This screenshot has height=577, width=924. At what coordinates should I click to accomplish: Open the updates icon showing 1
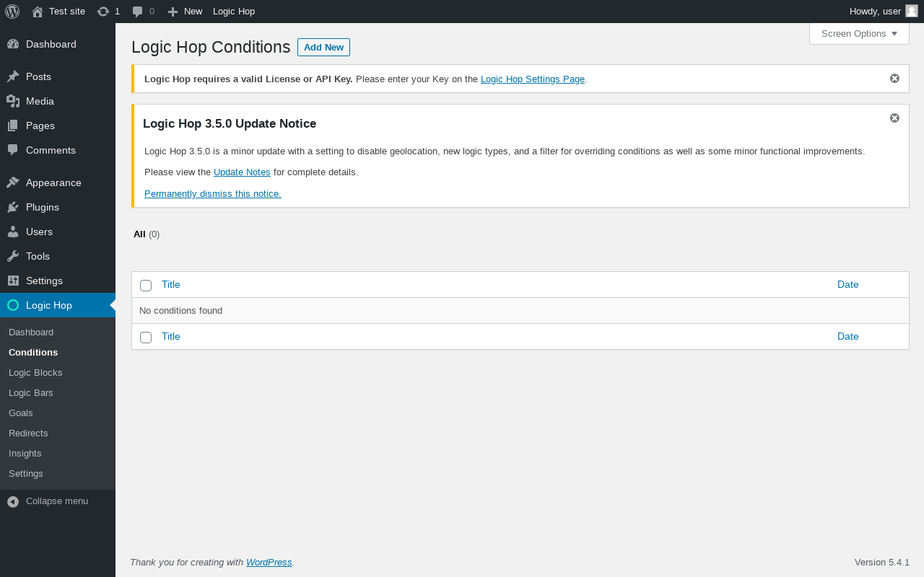click(x=103, y=12)
